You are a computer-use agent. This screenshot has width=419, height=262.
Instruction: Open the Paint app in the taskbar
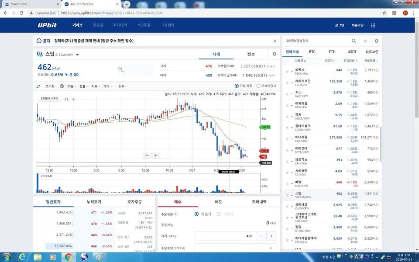point(100,257)
